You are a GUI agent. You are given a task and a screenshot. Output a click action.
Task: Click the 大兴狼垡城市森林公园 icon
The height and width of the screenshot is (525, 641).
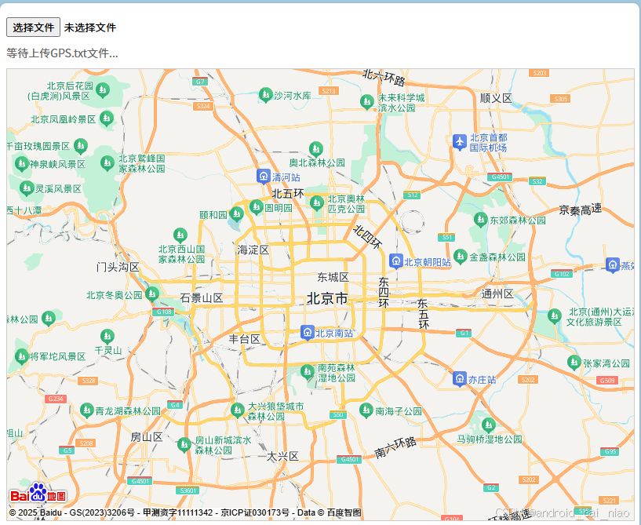point(238,410)
